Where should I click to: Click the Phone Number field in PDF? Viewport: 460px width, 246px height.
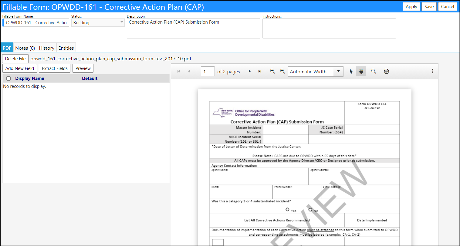coord(297,192)
